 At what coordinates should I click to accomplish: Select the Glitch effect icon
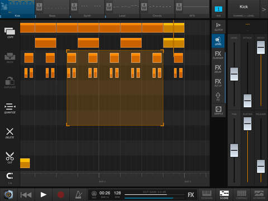click(218, 27)
